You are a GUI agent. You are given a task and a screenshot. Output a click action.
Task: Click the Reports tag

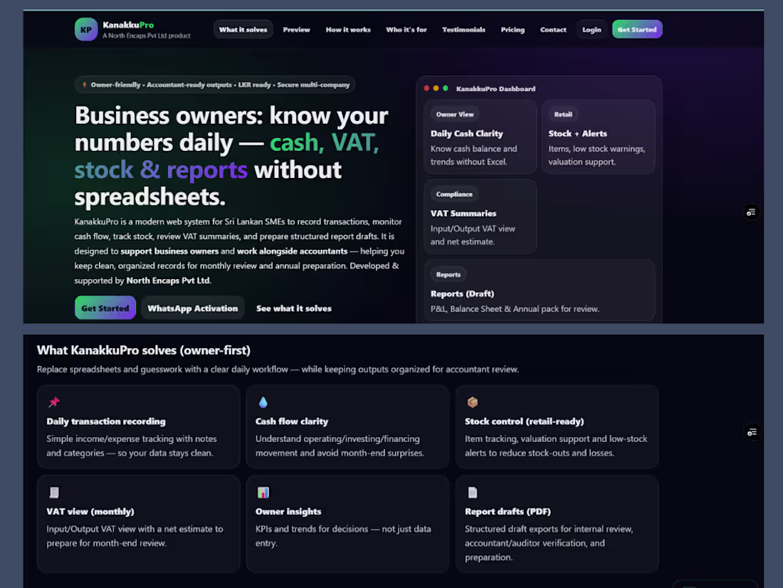[x=448, y=275]
